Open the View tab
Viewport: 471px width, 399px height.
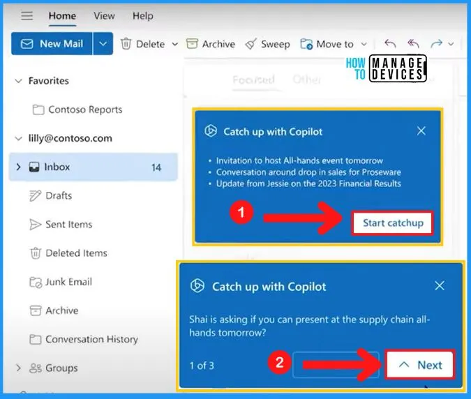104,15
